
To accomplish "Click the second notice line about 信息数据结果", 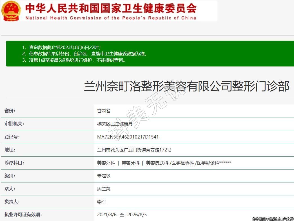I will pos(84,53).
